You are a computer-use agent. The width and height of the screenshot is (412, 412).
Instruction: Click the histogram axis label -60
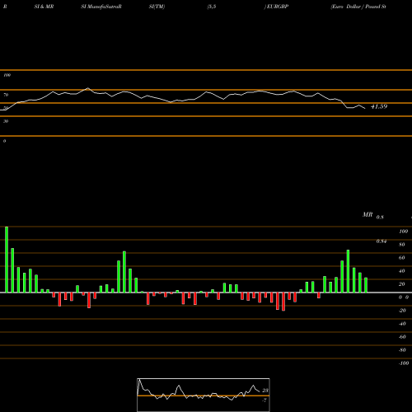click(x=402, y=337)
